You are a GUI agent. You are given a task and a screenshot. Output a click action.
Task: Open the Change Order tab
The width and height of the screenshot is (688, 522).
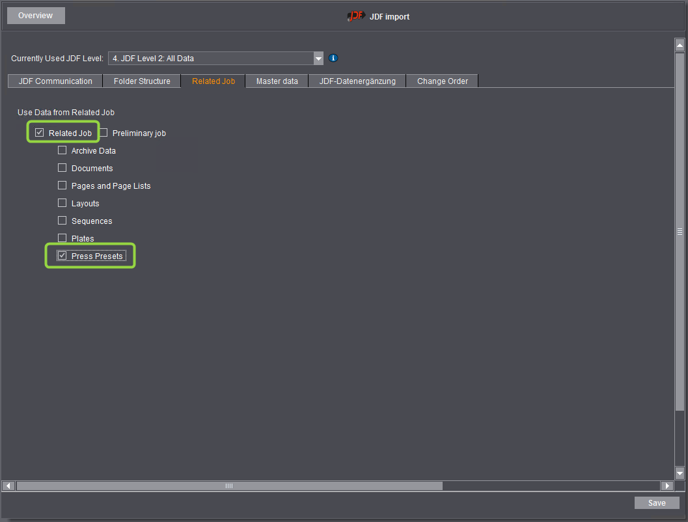442,81
